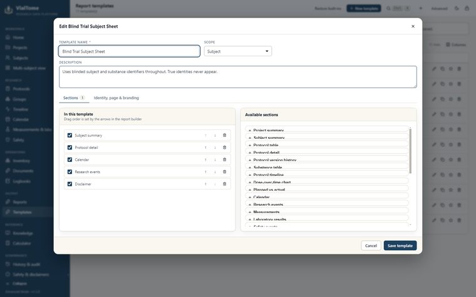Viewport: 476px width, 297px height.
Task: Uncheck the Subject summary checkbox
Action: click(x=70, y=136)
